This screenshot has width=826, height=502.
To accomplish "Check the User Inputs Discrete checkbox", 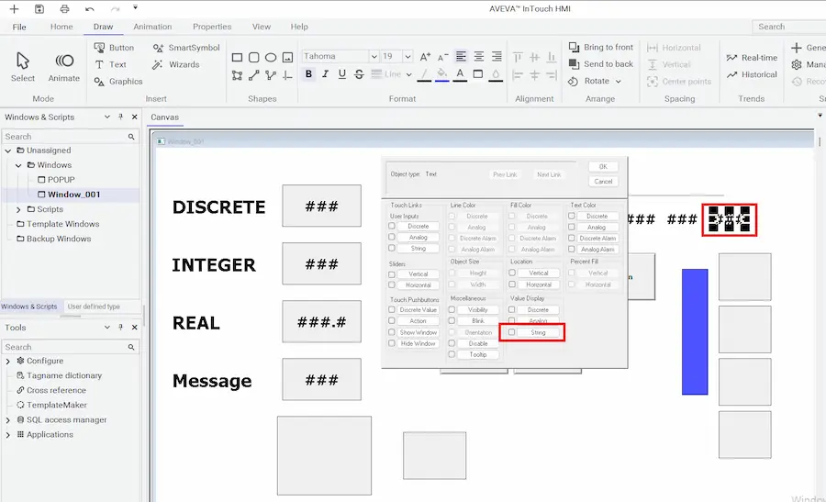I will [x=391, y=226].
